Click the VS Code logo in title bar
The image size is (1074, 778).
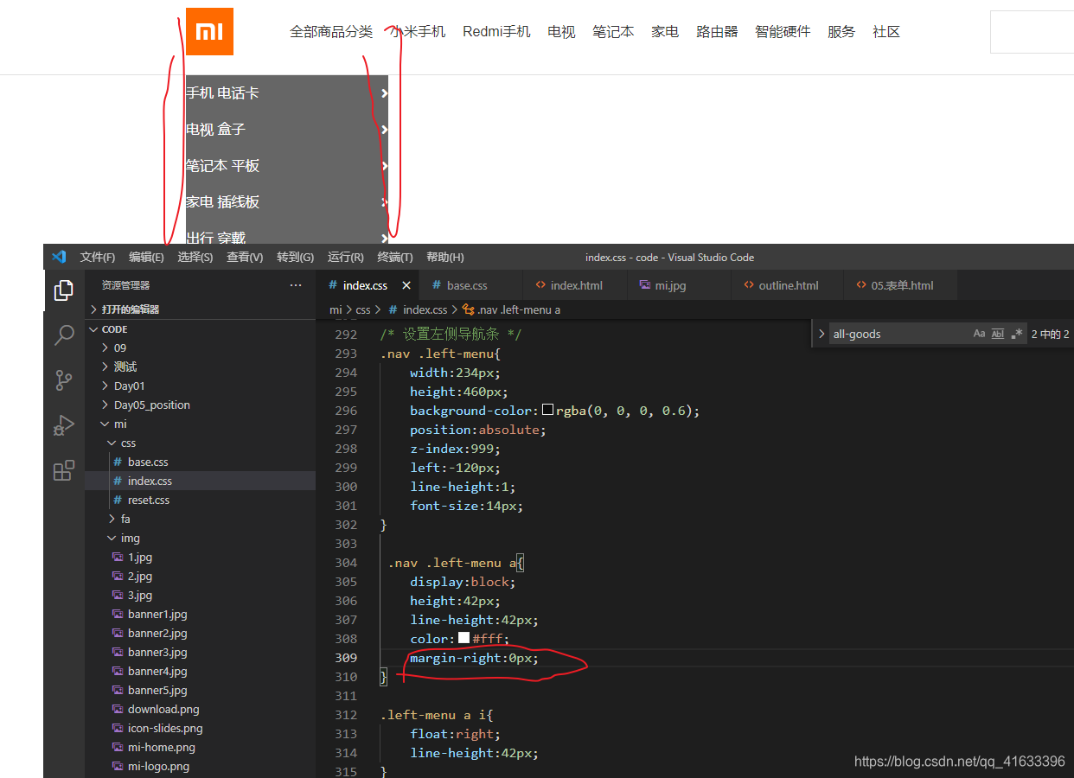point(59,257)
